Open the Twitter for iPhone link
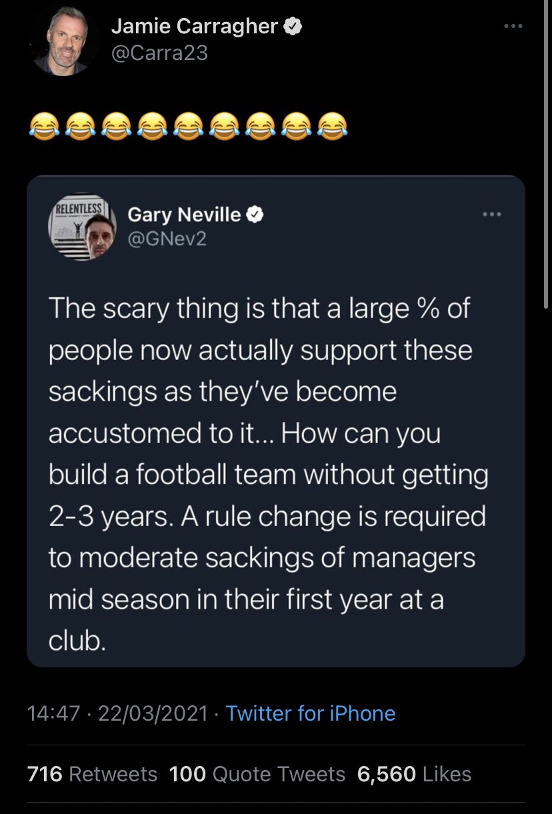Screen dimensions: 552x814 click(311, 713)
